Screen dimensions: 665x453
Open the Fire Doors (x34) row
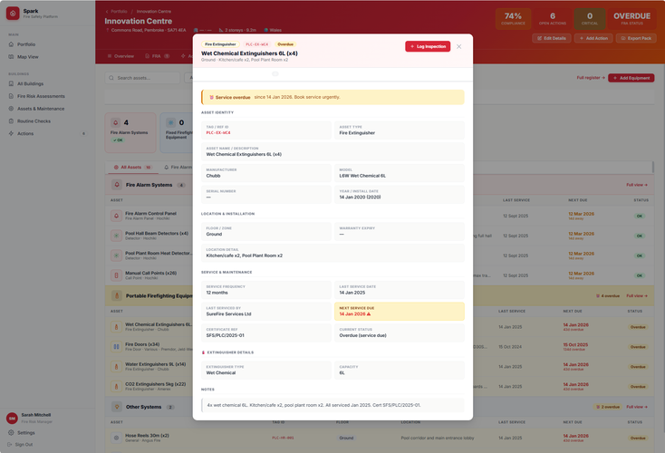click(380, 347)
